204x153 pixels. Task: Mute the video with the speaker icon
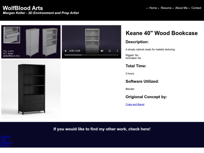(x=102, y=51)
